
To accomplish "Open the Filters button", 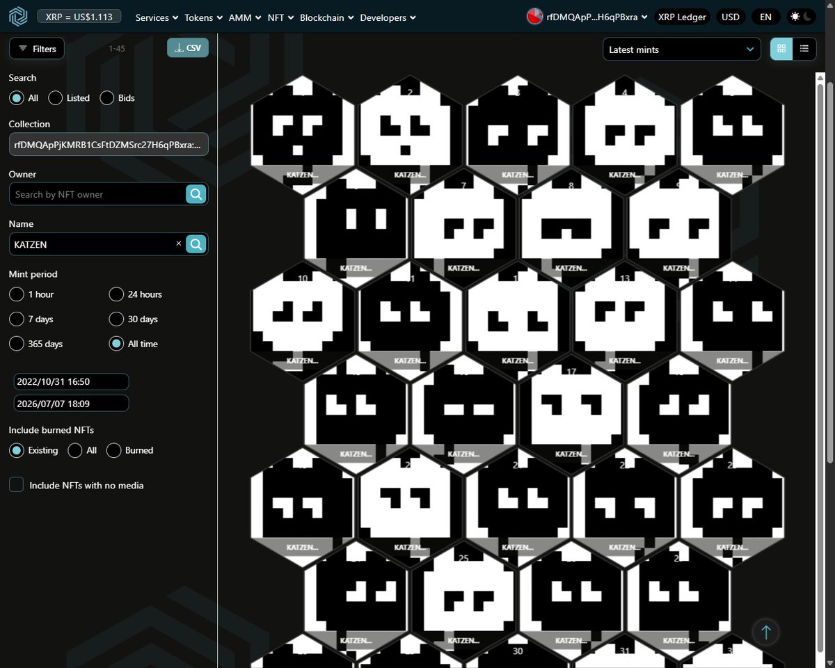I will (x=37, y=49).
